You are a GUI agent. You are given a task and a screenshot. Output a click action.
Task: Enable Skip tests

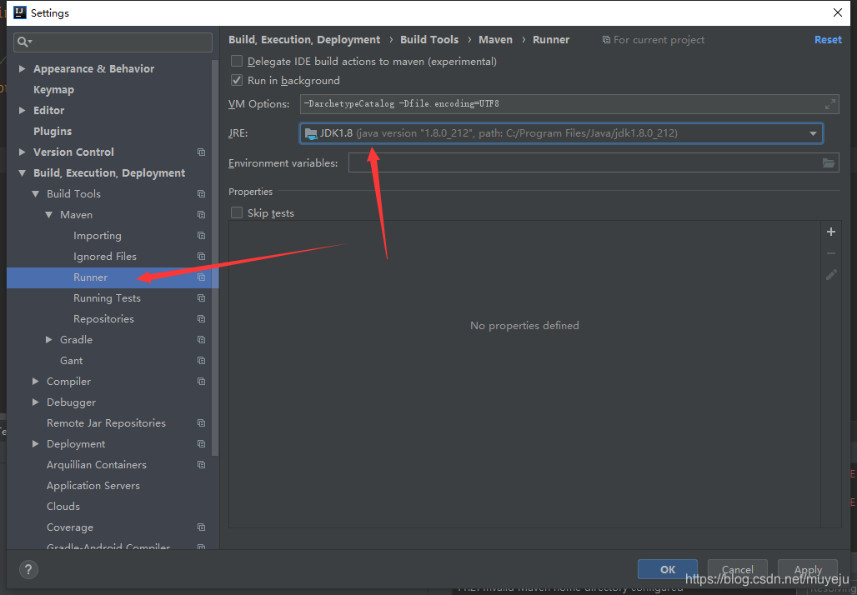tap(236, 212)
